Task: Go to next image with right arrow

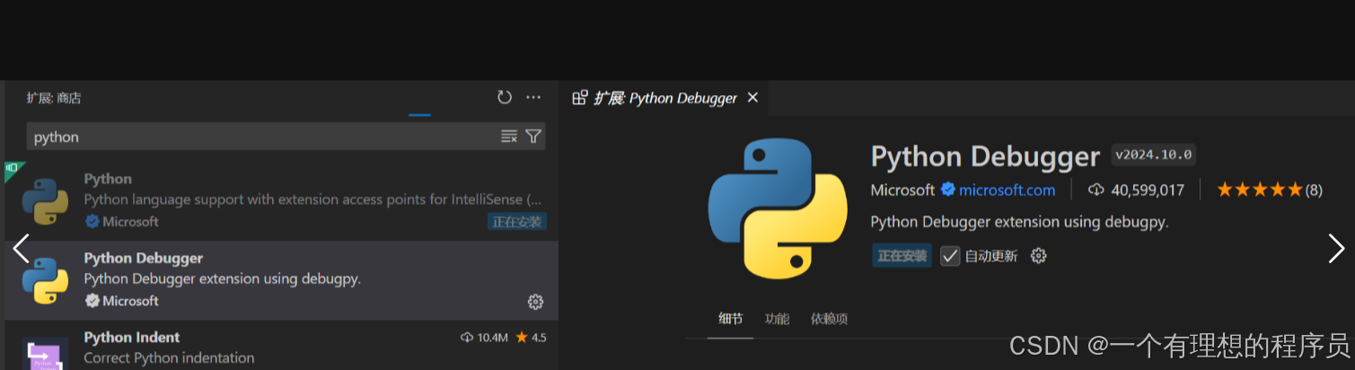Action: coord(1336,248)
